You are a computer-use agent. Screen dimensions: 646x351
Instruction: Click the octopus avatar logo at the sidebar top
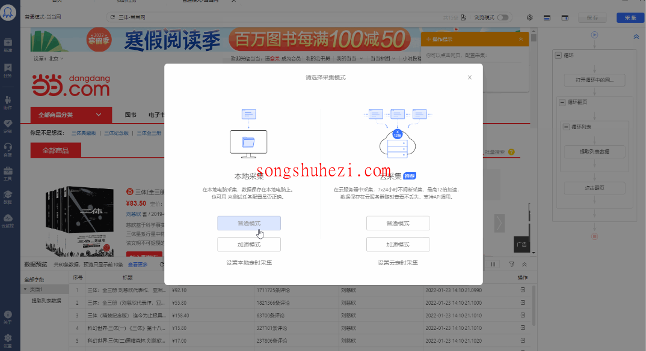[x=8, y=12]
